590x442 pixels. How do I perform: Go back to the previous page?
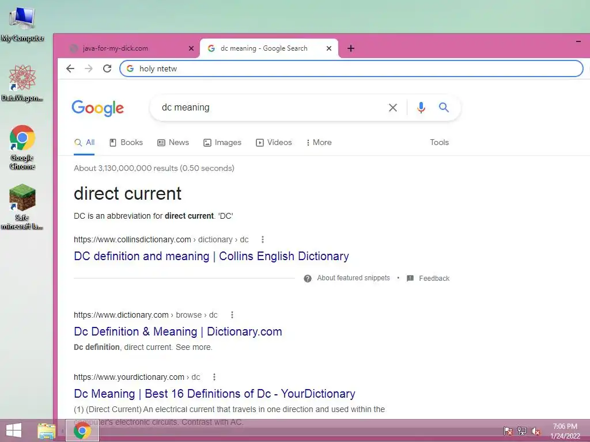click(x=70, y=68)
